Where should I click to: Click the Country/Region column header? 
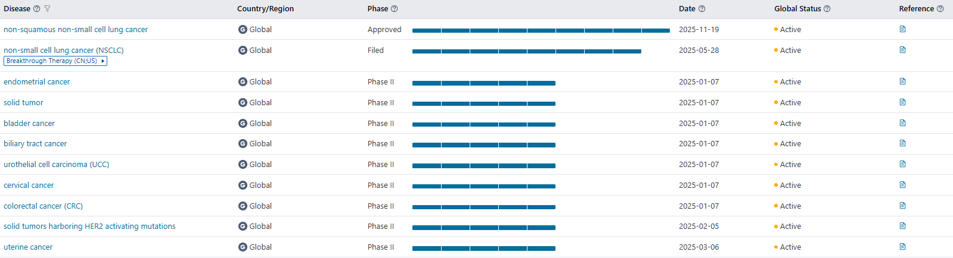tap(265, 9)
